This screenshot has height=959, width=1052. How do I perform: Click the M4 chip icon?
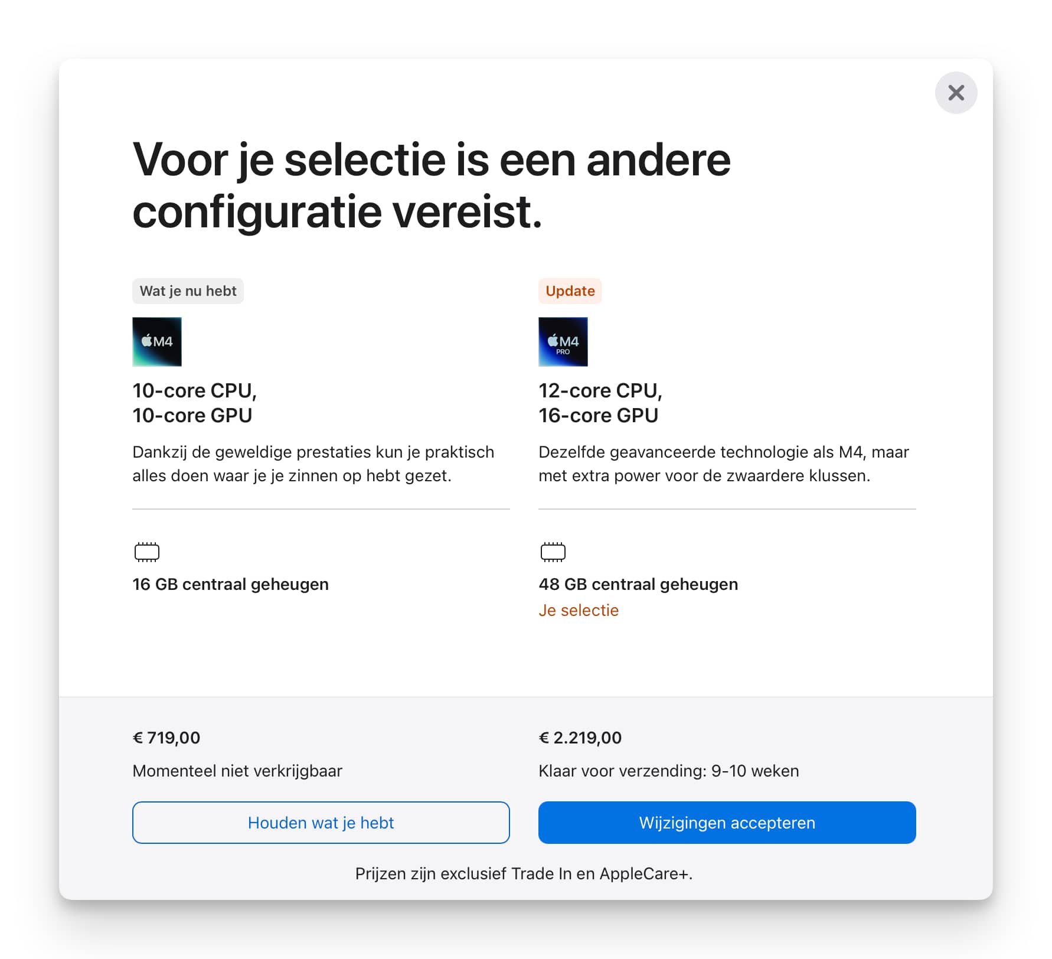click(x=157, y=342)
